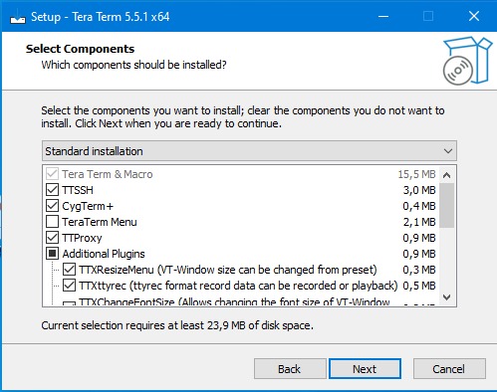Click the 15,5 MB size value
Viewport: 497px width, 392px height.
(416, 174)
